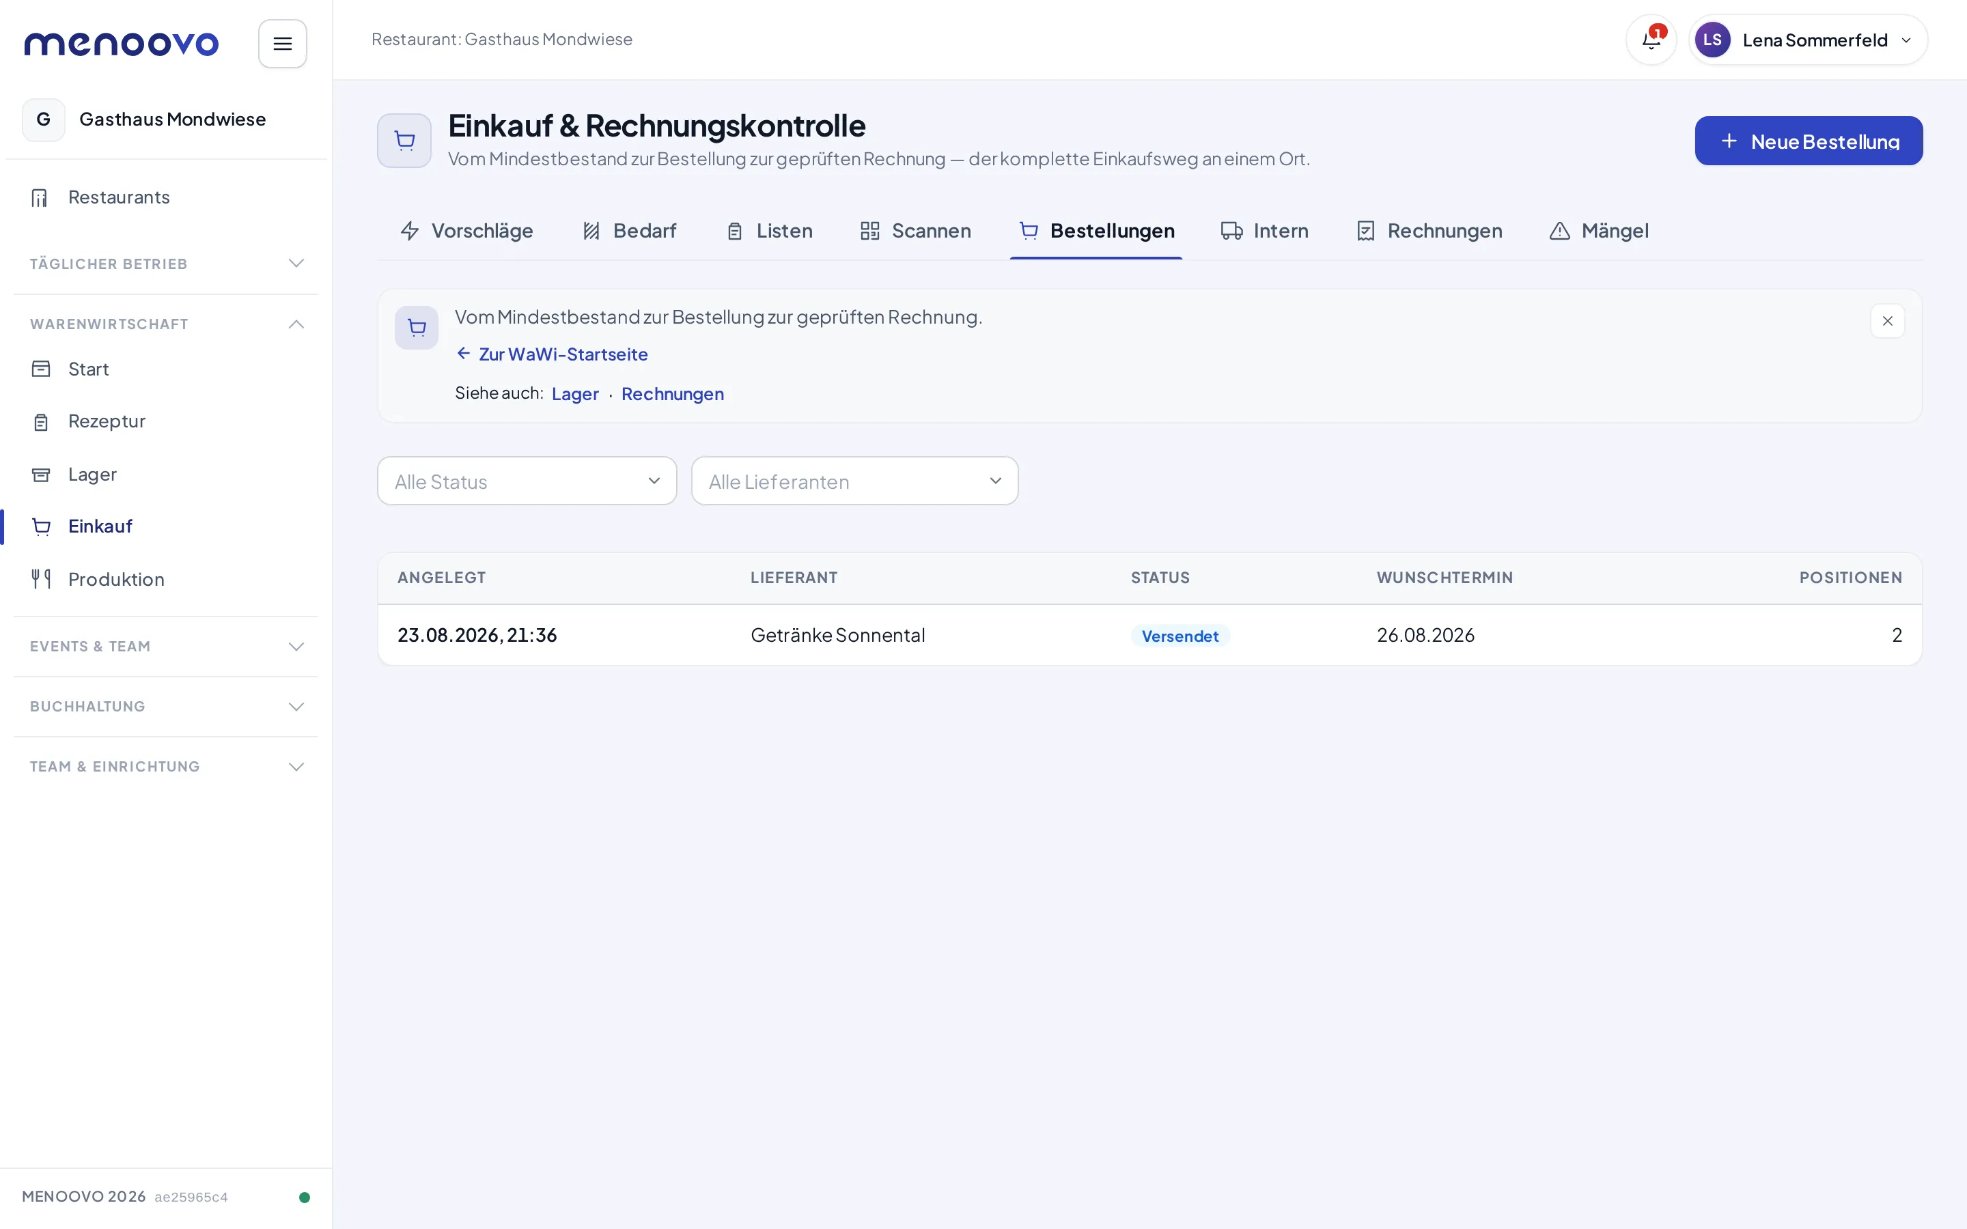Click the Angelegt column header

click(441, 578)
